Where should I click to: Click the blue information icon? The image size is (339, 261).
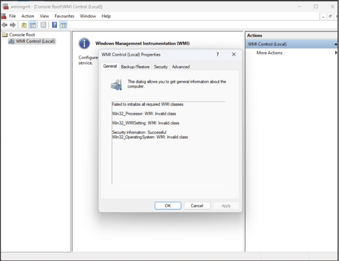(84, 43)
